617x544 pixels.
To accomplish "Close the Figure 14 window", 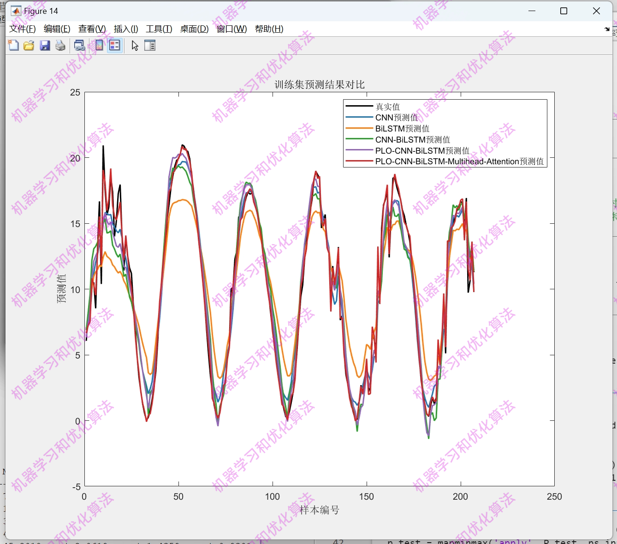I will (596, 11).
